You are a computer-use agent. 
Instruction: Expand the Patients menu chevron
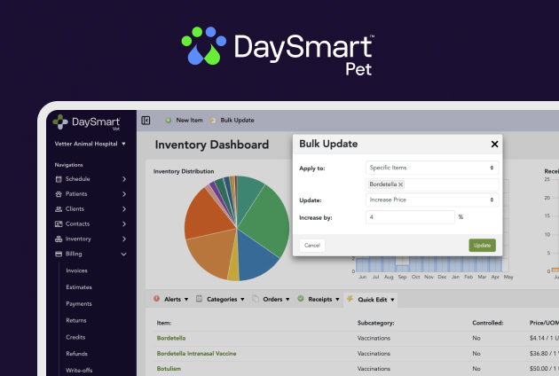tap(124, 194)
